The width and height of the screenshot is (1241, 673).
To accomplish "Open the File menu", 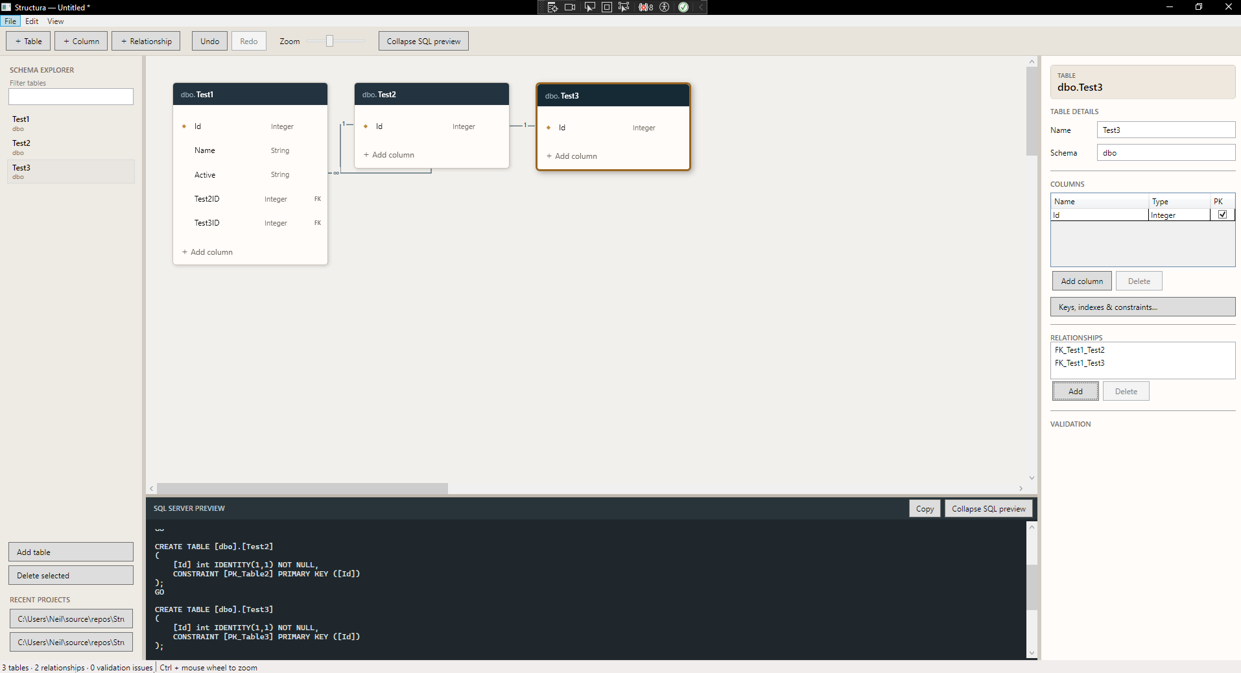I will 10,21.
